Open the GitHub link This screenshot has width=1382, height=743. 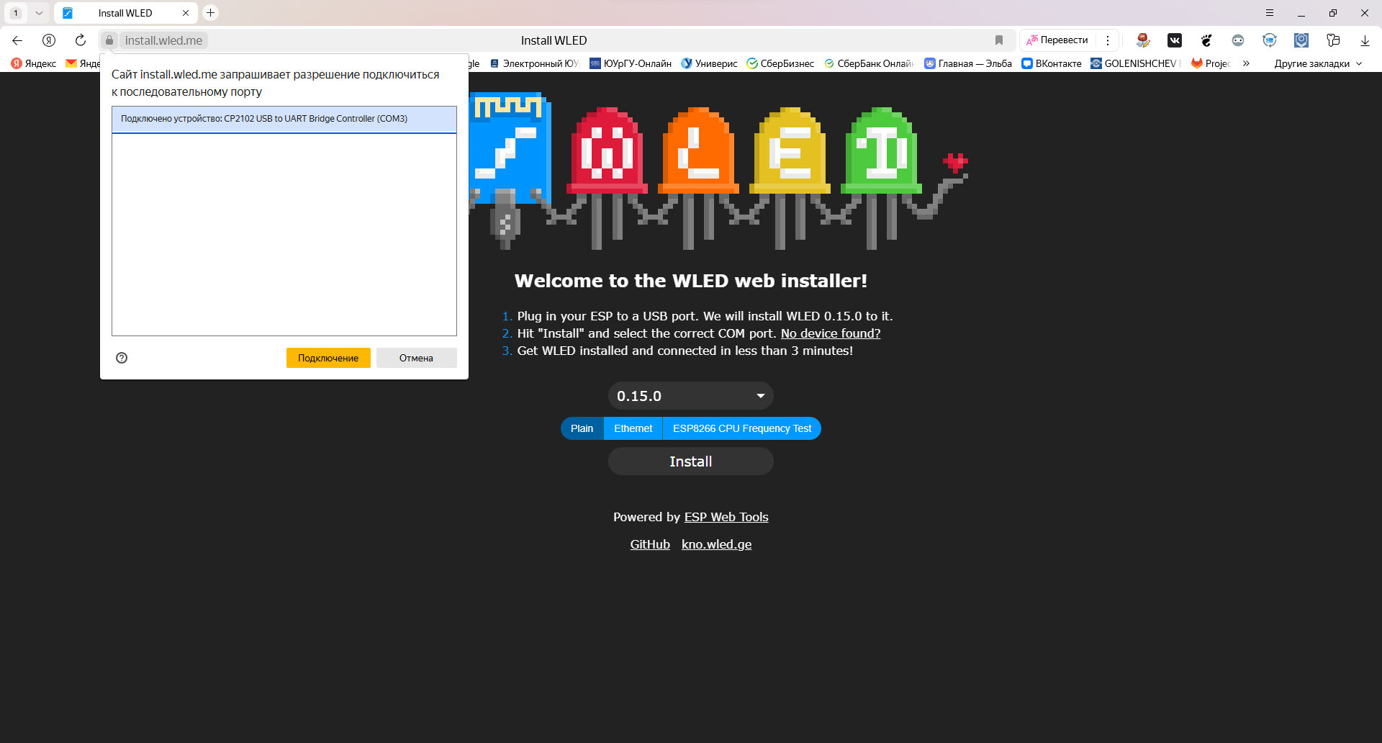(x=650, y=544)
